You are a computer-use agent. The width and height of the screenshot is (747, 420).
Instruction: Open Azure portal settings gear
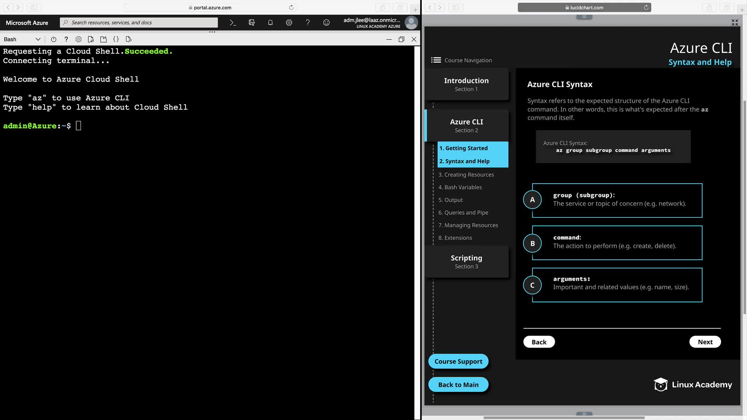point(289,23)
